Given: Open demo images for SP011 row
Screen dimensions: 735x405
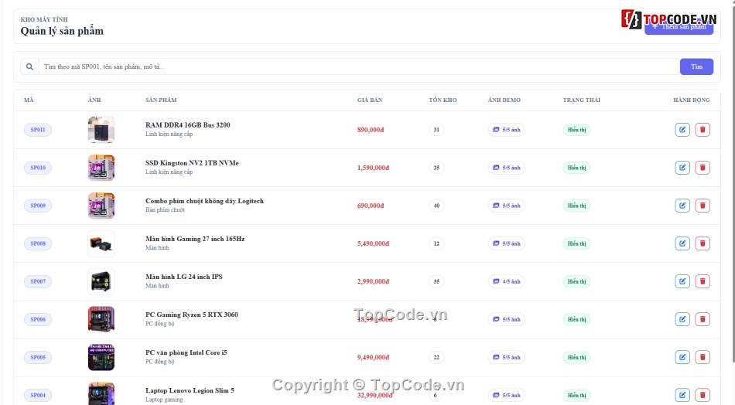Looking at the screenshot, I should coord(506,130).
